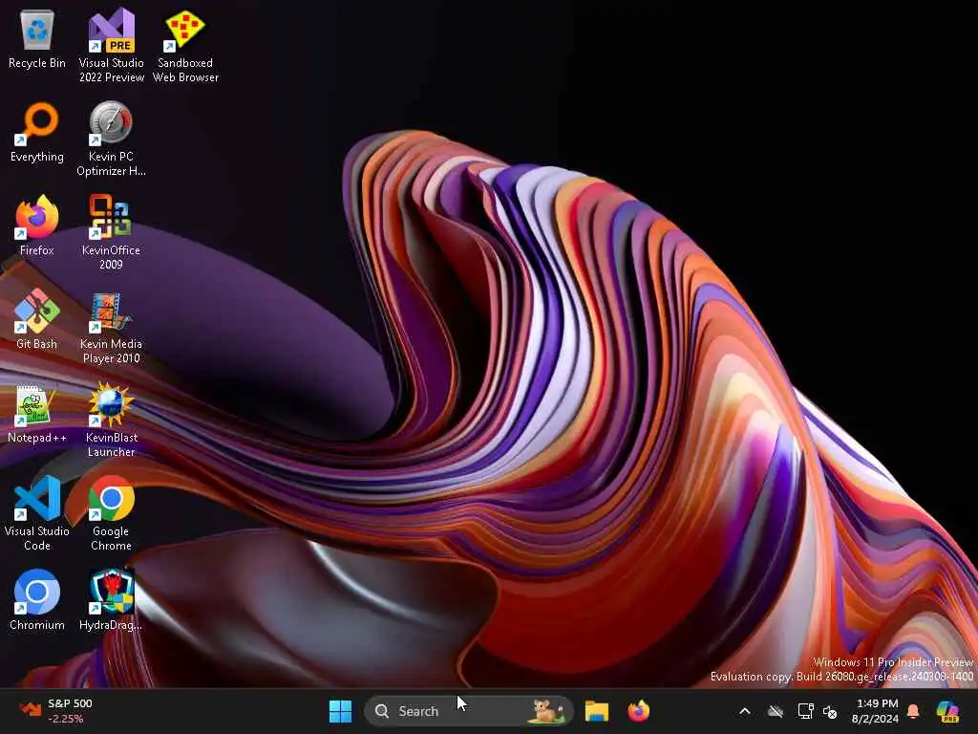This screenshot has height=734, width=978.
Task: Launch Firefox from the taskbar
Action: point(639,711)
